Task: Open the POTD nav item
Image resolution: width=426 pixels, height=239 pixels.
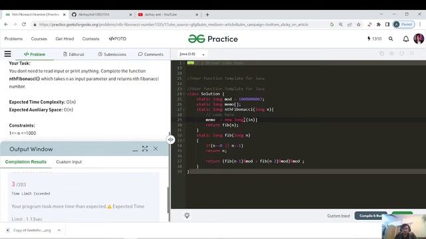Action: tap(117, 39)
